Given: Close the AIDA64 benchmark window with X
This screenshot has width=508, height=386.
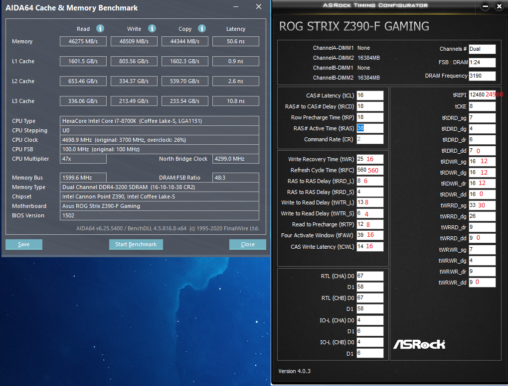Looking at the screenshot, I should pyautogui.click(x=259, y=6).
